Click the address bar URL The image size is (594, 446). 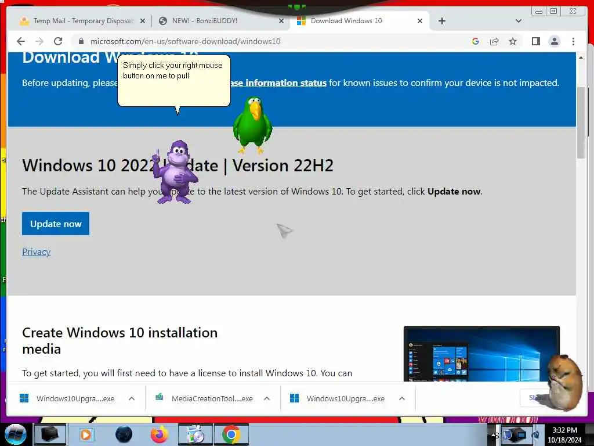[185, 41]
